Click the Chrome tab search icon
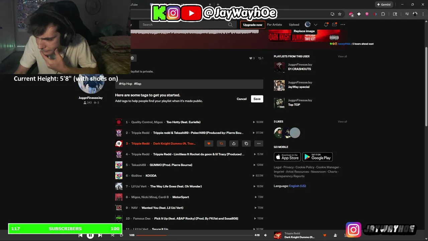This screenshot has width=428, height=241. pyautogui.click(x=395, y=14)
